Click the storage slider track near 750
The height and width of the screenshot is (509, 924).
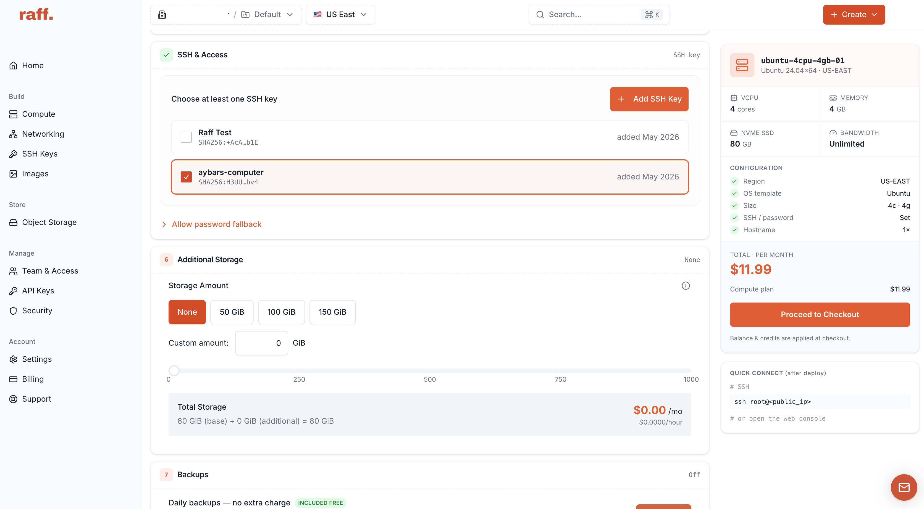560,371
